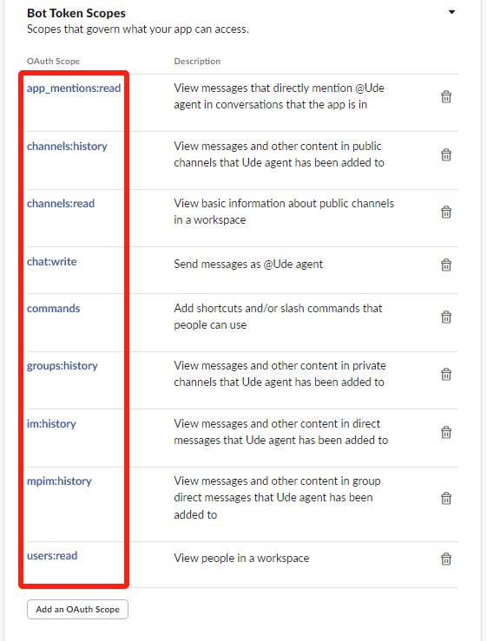Trash the im:history scope
This screenshot has height=641, width=487.
(x=446, y=432)
